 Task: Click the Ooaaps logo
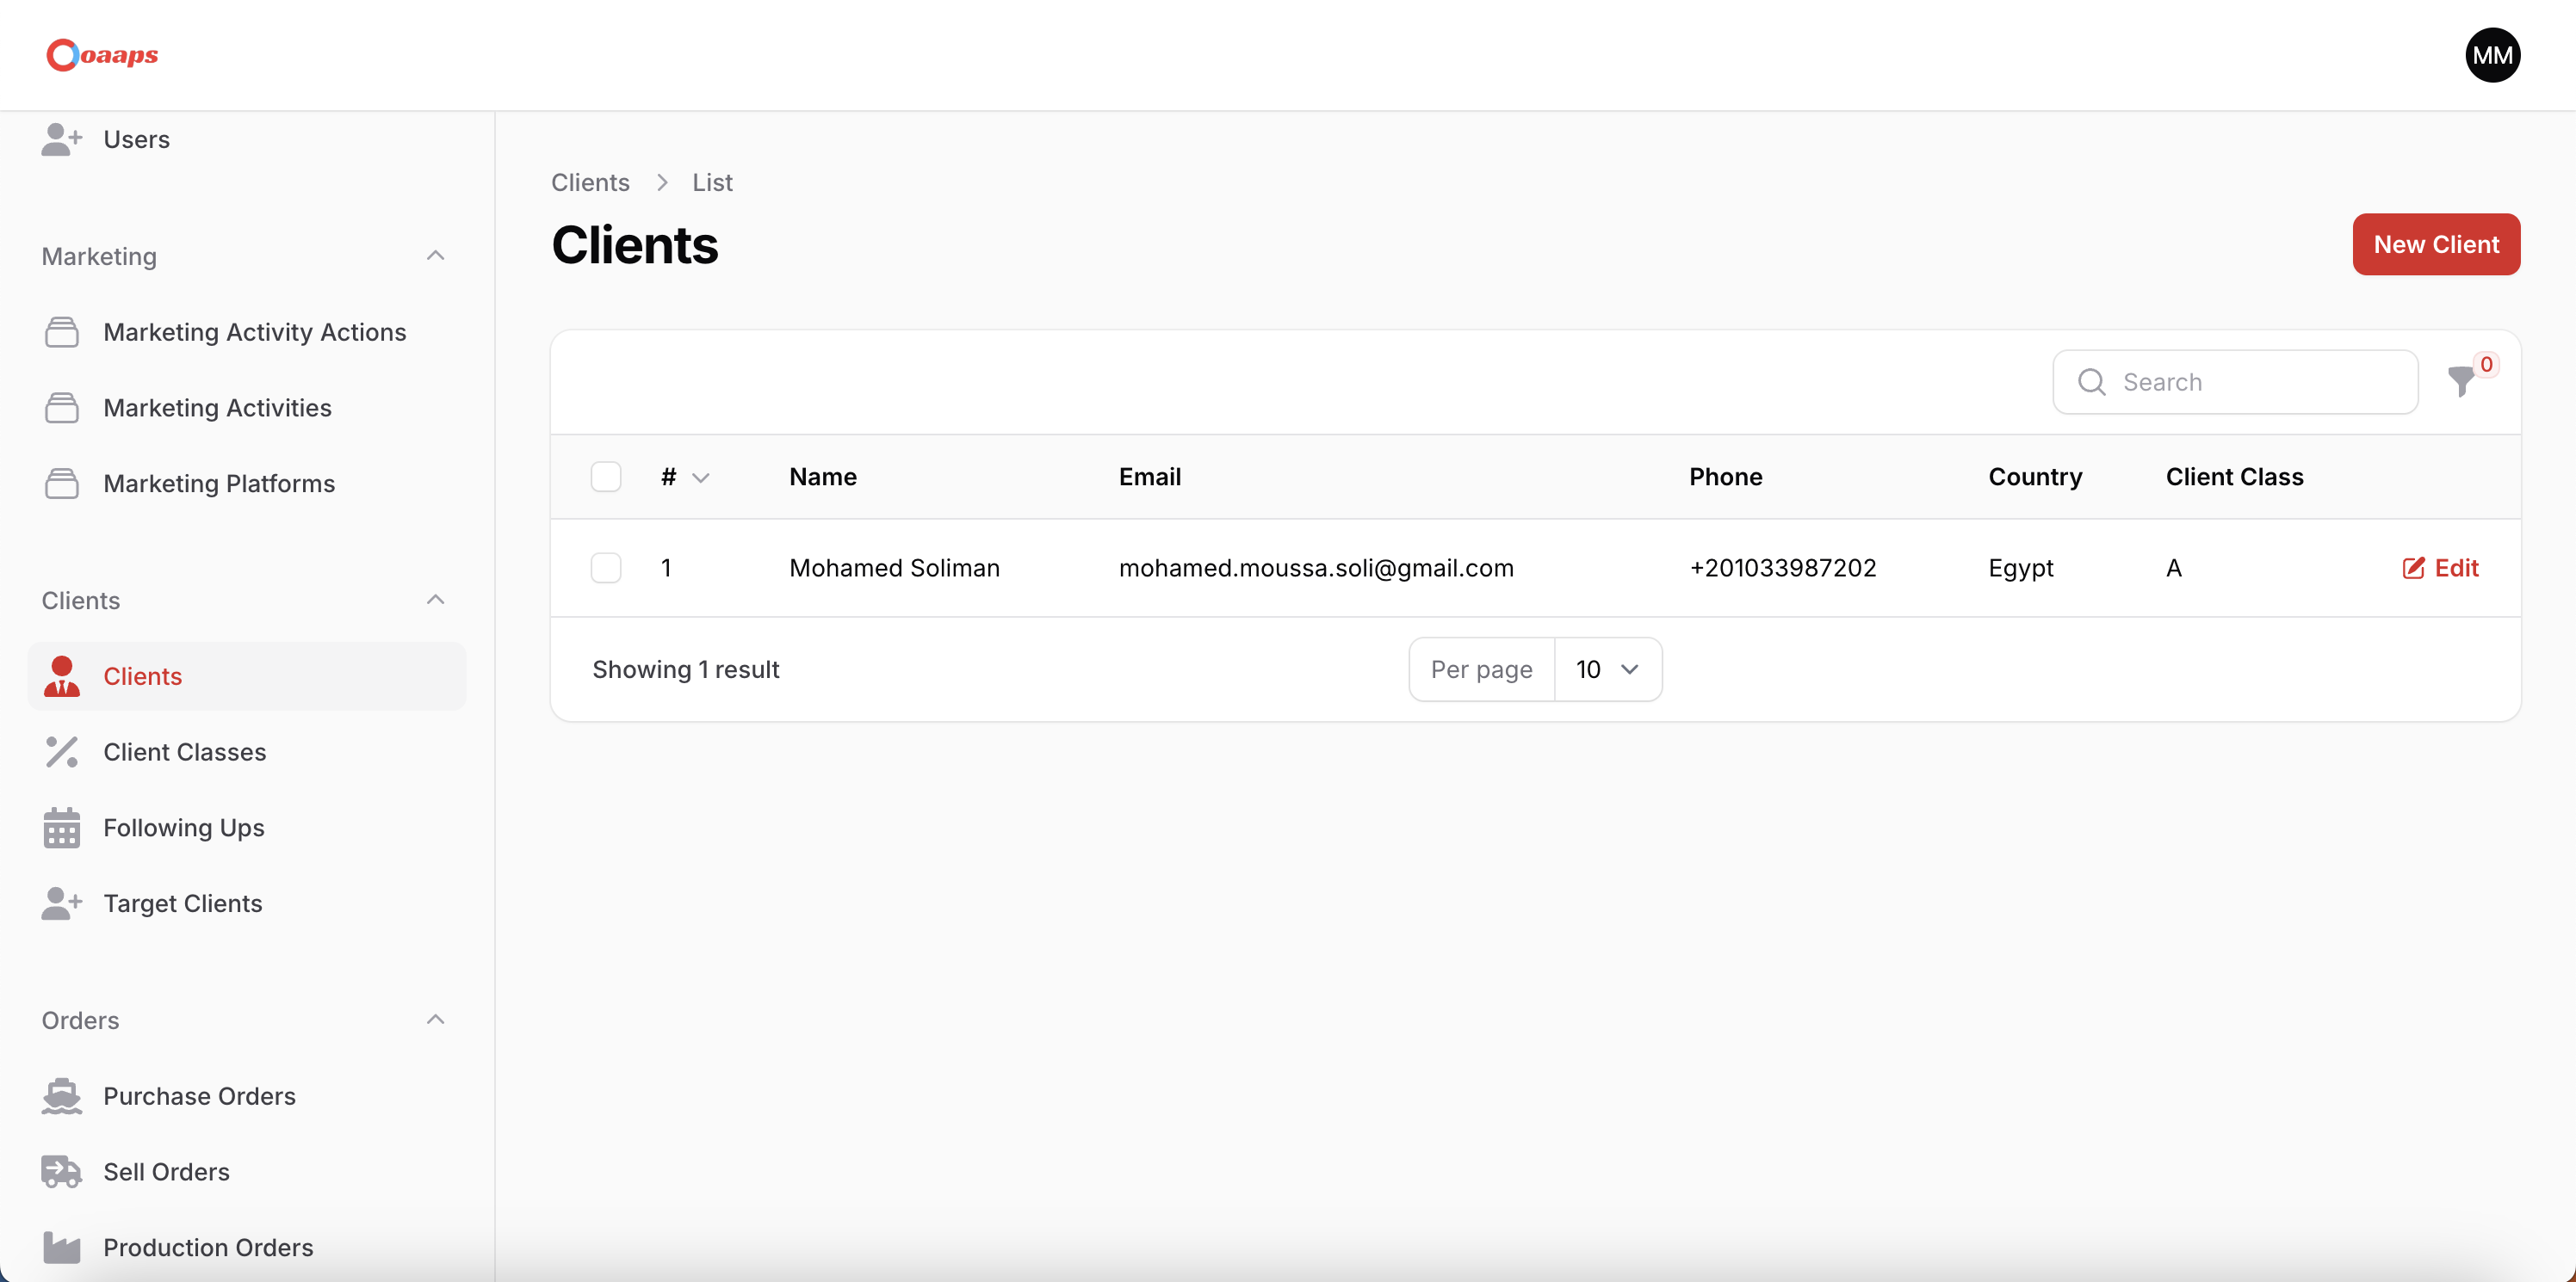click(102, 55)
